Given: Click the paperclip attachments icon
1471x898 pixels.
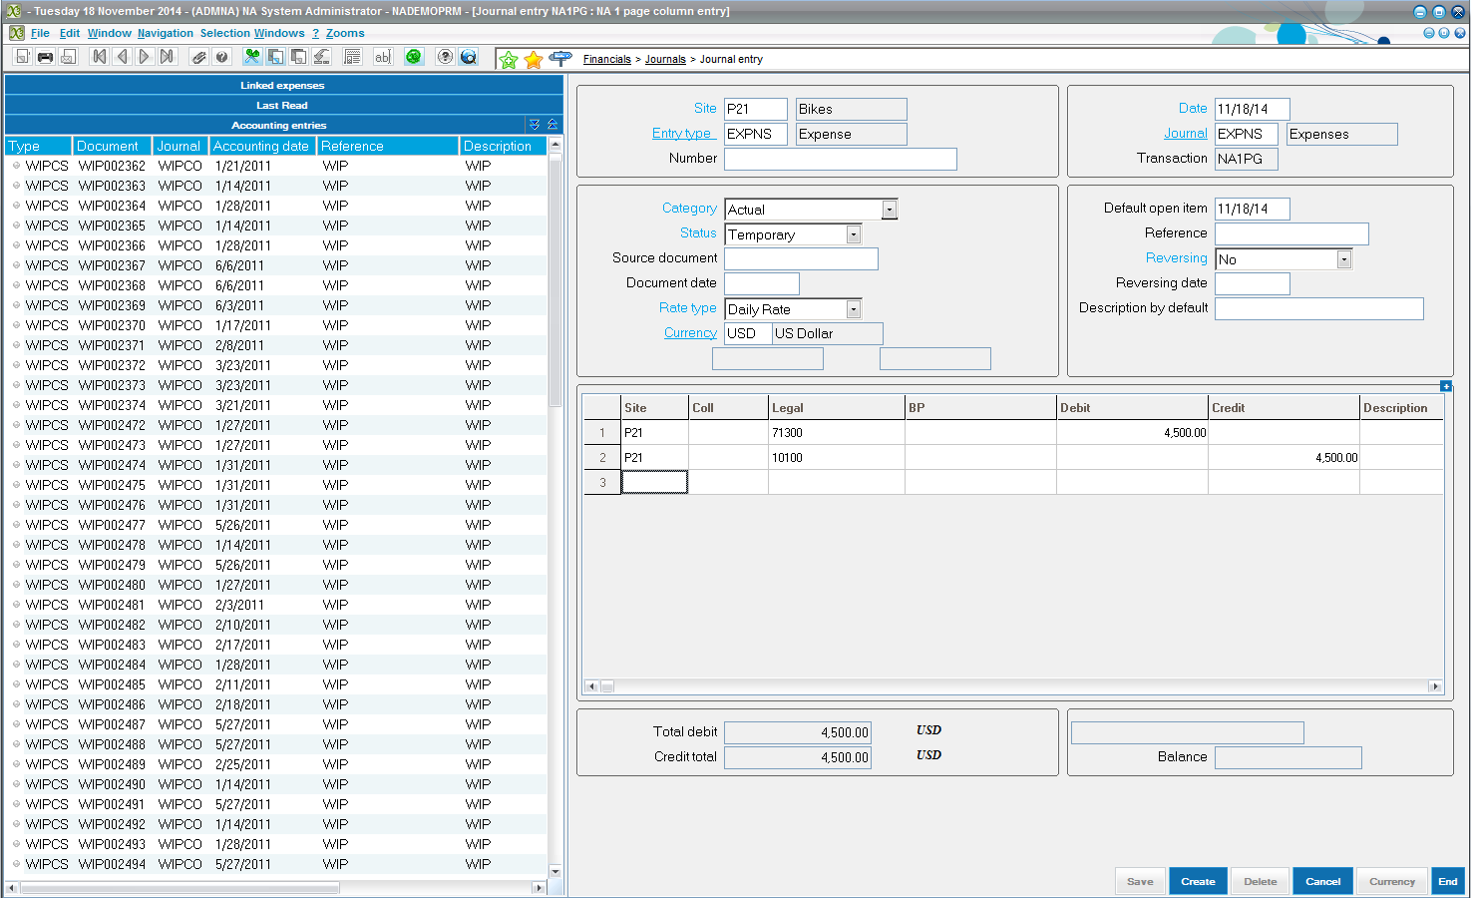Looking at the screenshot, I should (x=198, y=58).
